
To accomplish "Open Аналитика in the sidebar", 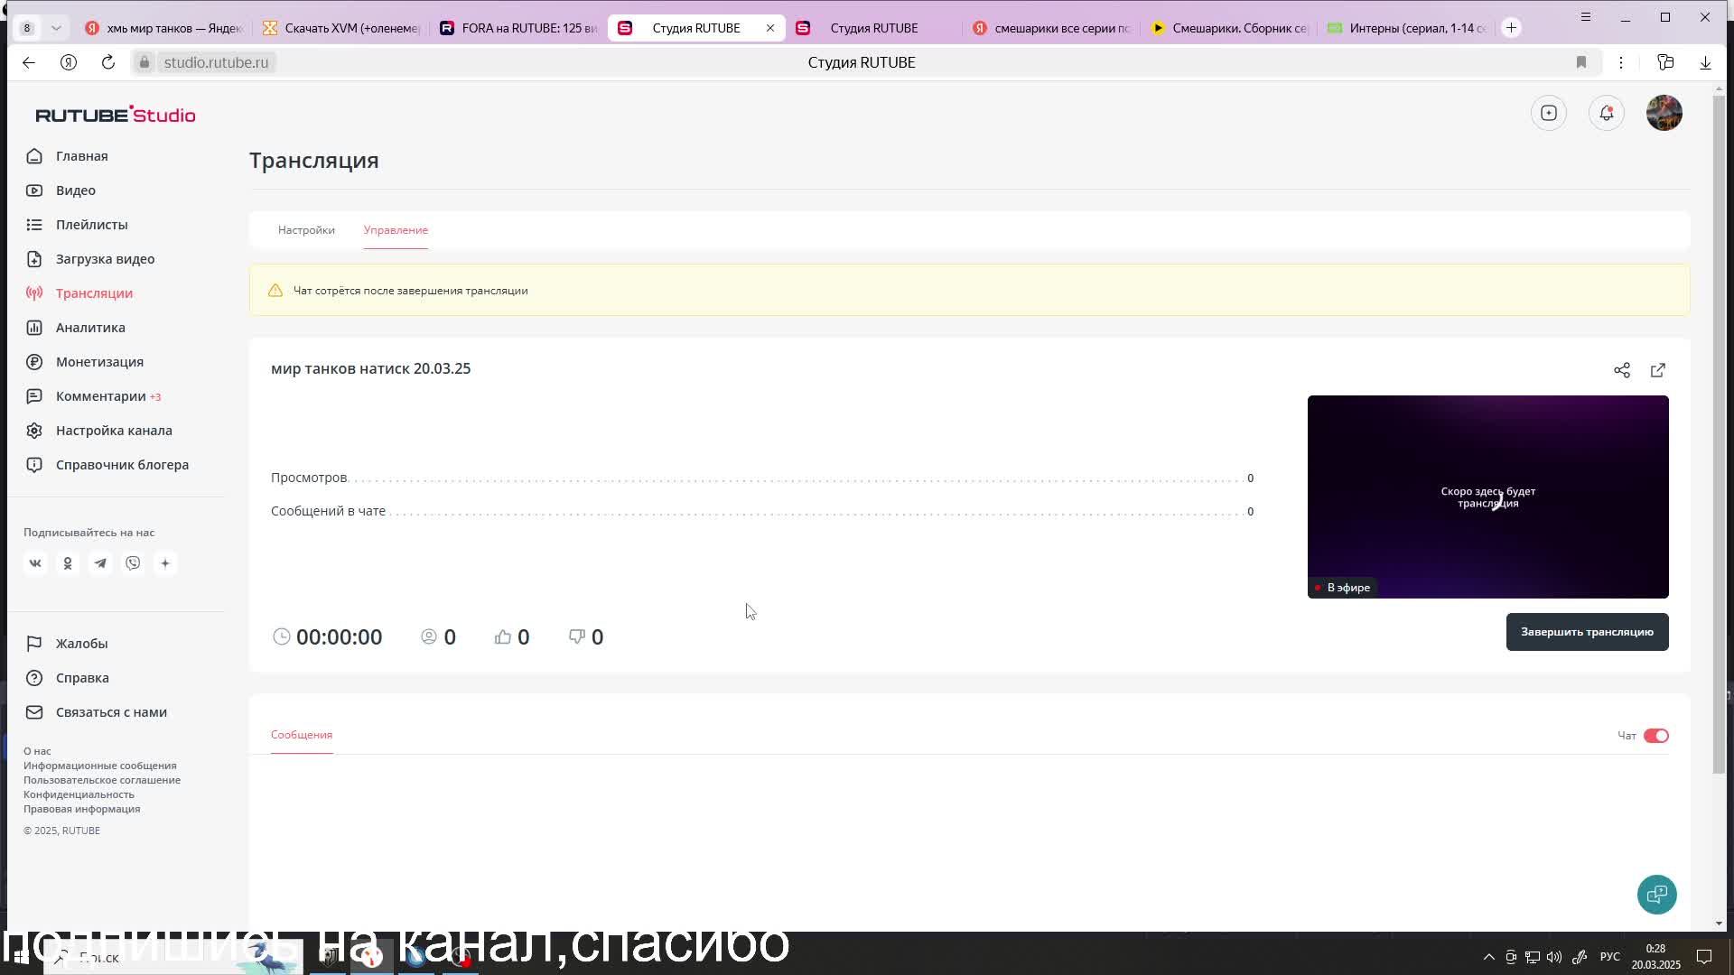I will [x=90, y=328].
